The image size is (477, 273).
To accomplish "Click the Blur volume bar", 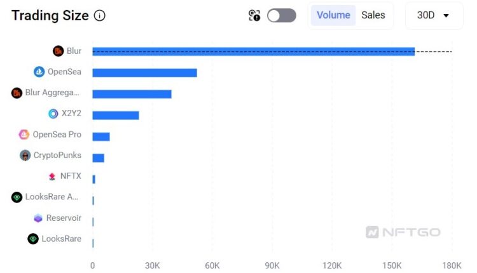I will click(x=253, y=51).
